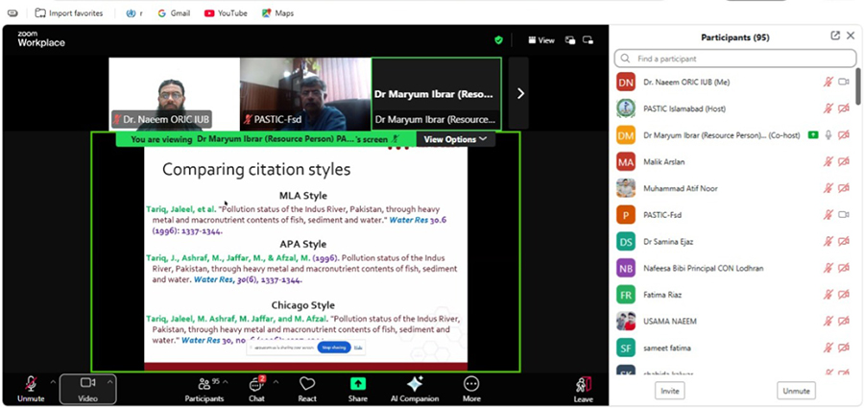The image size is (864, 408).
Task: Click the Leave meeting icon
Action: (x=584, y=386)
